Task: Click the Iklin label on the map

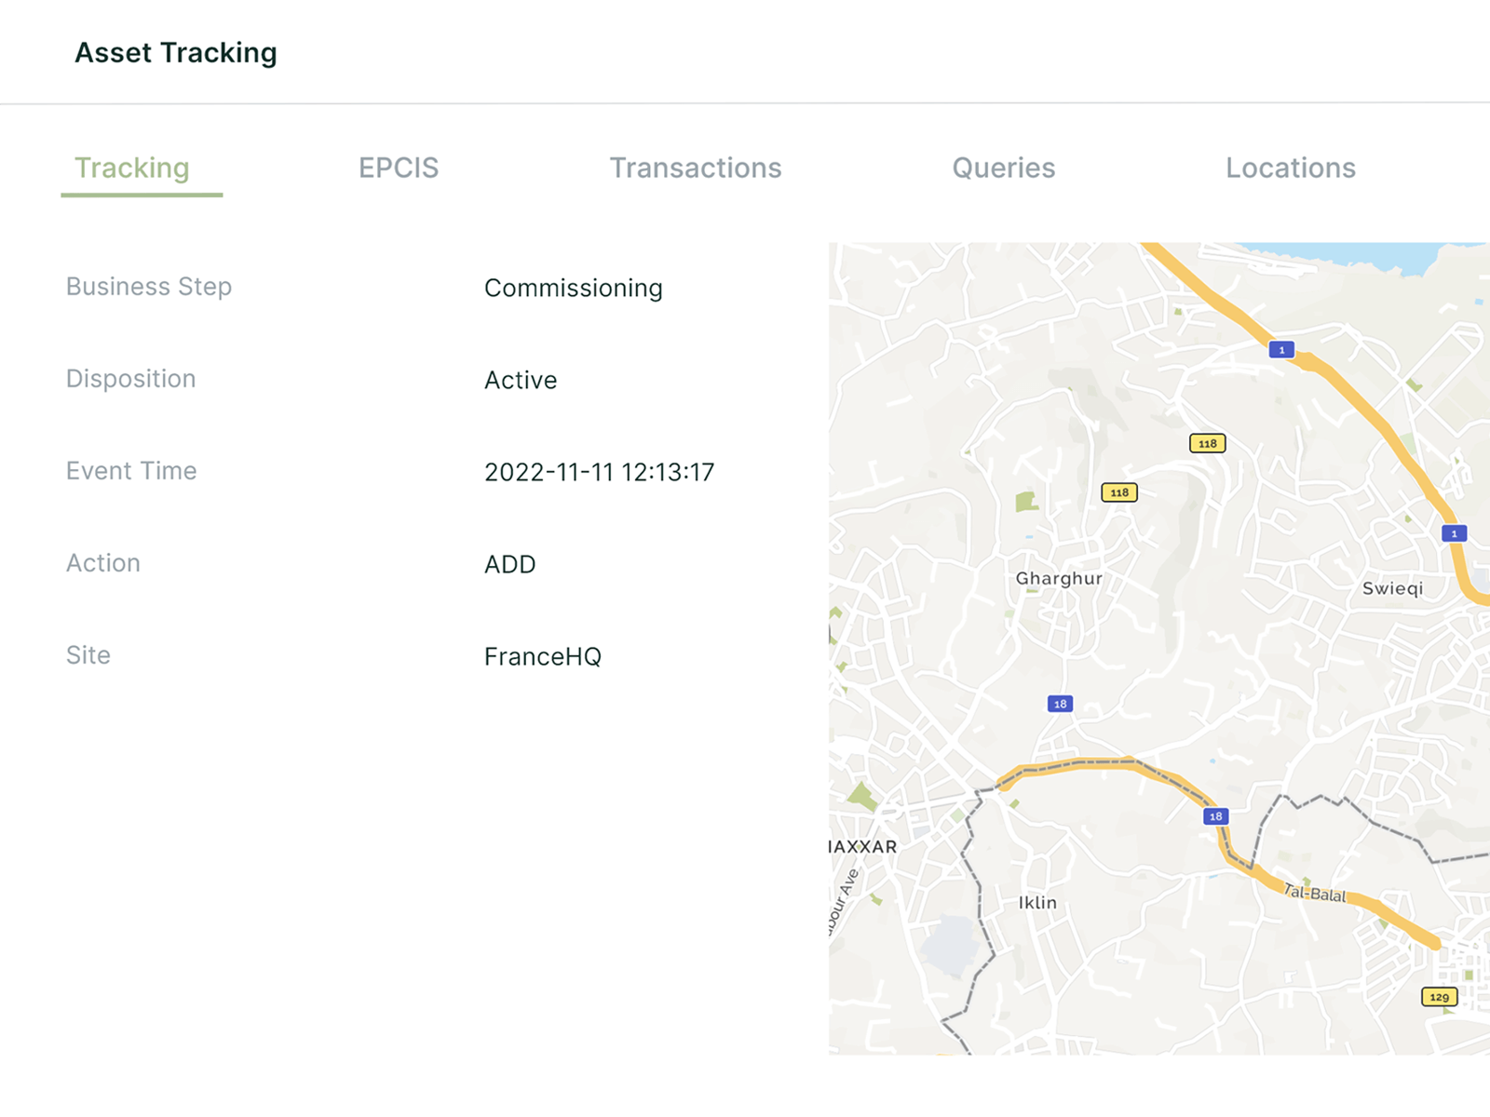Action: (x=1037, y=903)
